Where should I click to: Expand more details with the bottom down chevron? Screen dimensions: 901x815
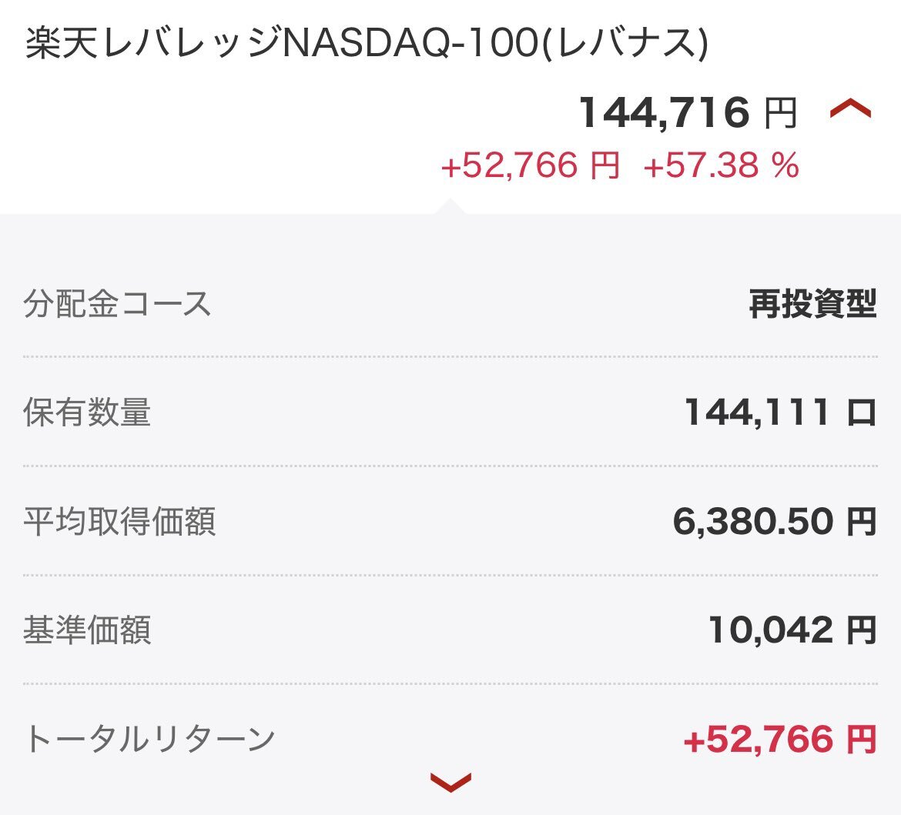[451, 782]
